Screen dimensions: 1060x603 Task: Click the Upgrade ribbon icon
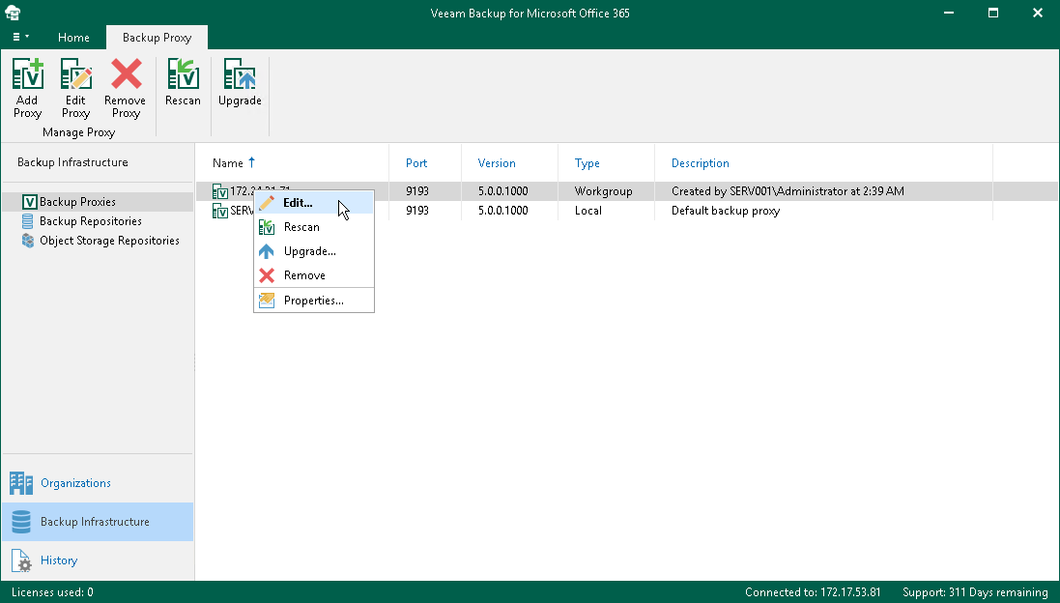click(240, 73)
